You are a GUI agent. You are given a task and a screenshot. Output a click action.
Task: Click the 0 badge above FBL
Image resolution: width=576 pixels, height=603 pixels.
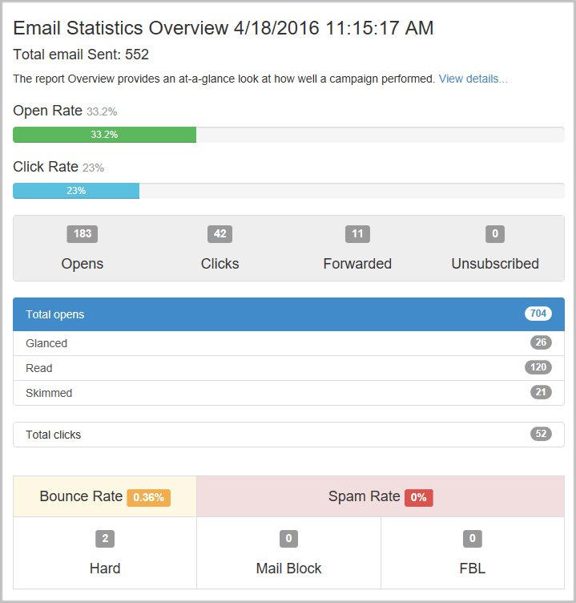pos(472,538)
